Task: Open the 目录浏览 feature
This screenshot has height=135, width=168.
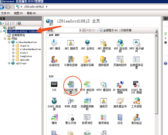Action: click(x=87, y=119)
